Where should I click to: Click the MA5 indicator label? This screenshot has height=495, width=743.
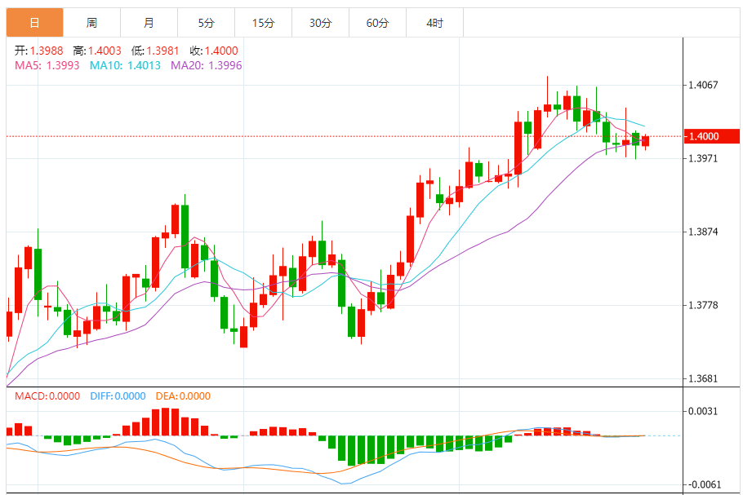tap(47, 65)
